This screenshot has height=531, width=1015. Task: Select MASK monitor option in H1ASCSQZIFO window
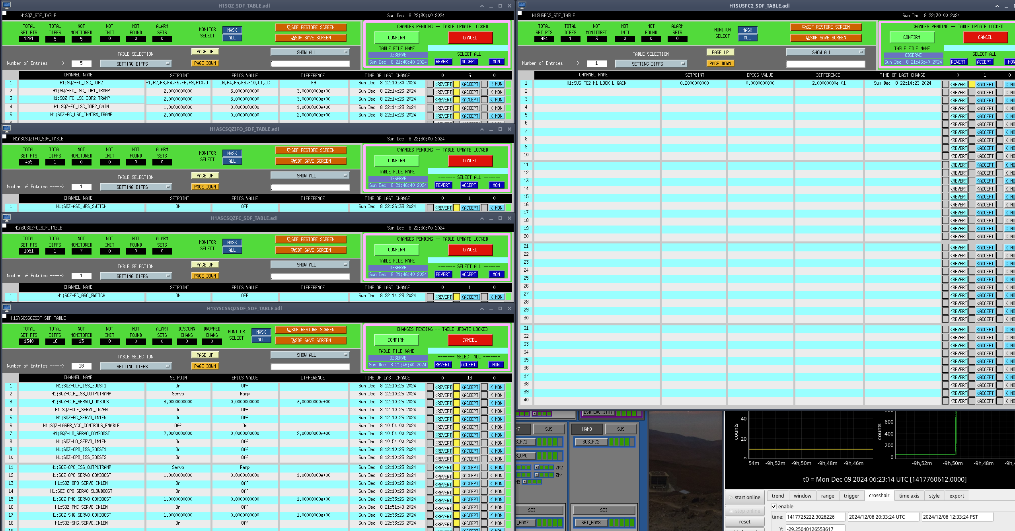tap(232, 154)
